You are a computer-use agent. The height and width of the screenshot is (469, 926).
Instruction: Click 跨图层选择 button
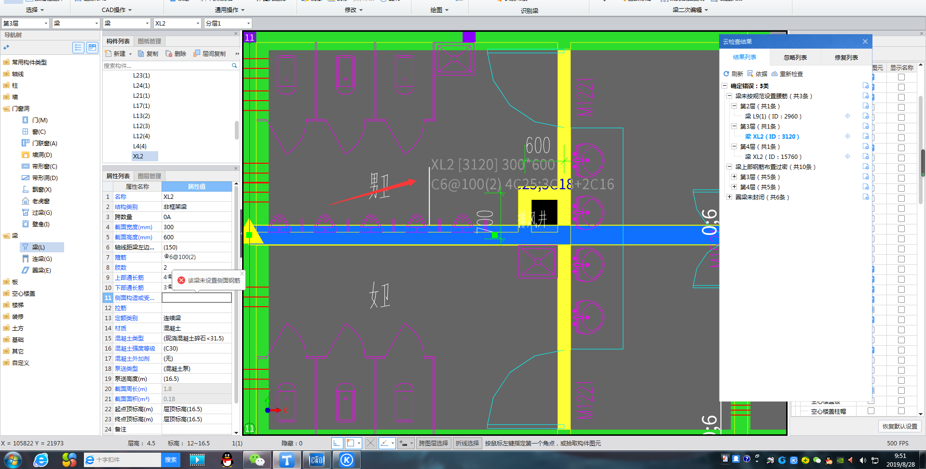point(434,443)
